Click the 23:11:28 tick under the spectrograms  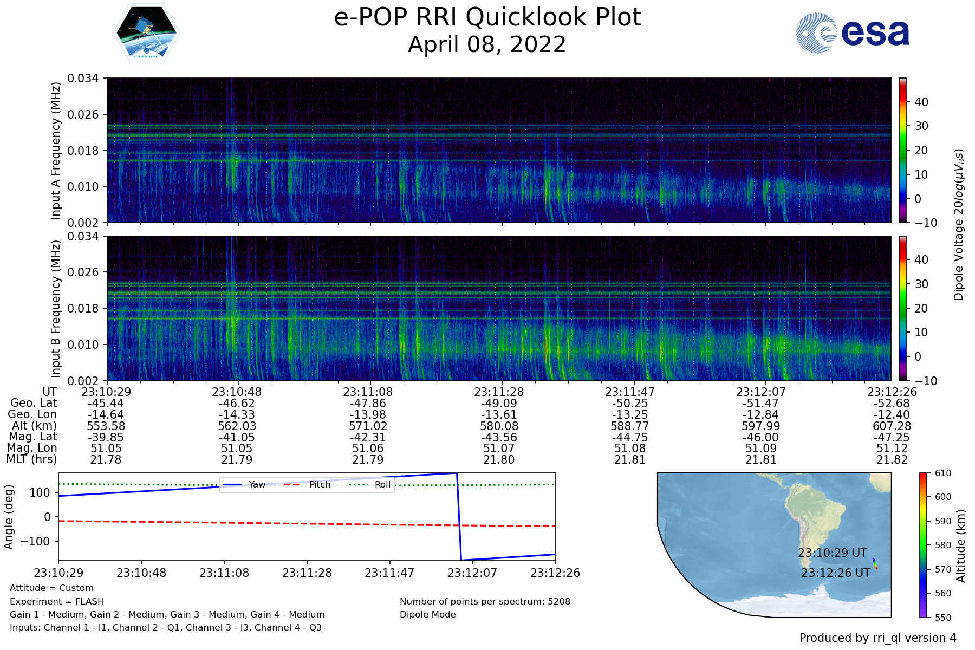499,392
